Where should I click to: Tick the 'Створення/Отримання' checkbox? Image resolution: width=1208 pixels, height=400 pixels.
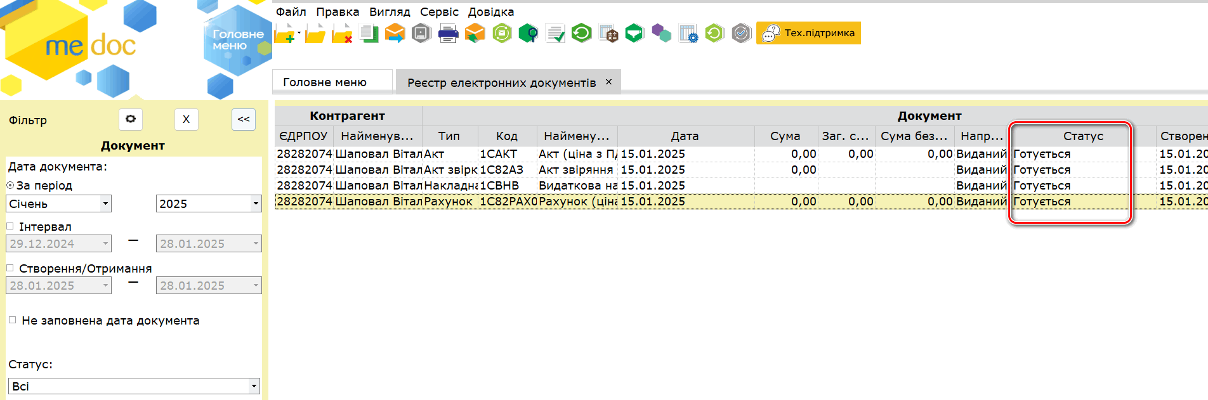point(10,268)
